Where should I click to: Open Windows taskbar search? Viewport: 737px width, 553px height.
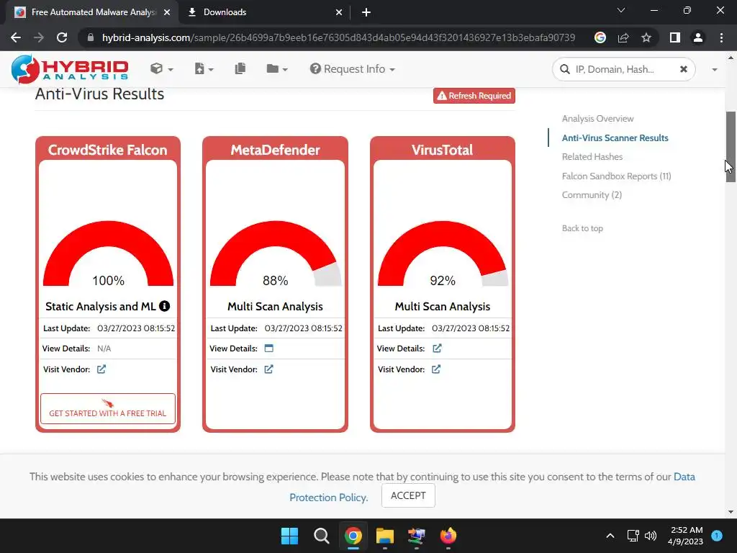tap(322, 536)
